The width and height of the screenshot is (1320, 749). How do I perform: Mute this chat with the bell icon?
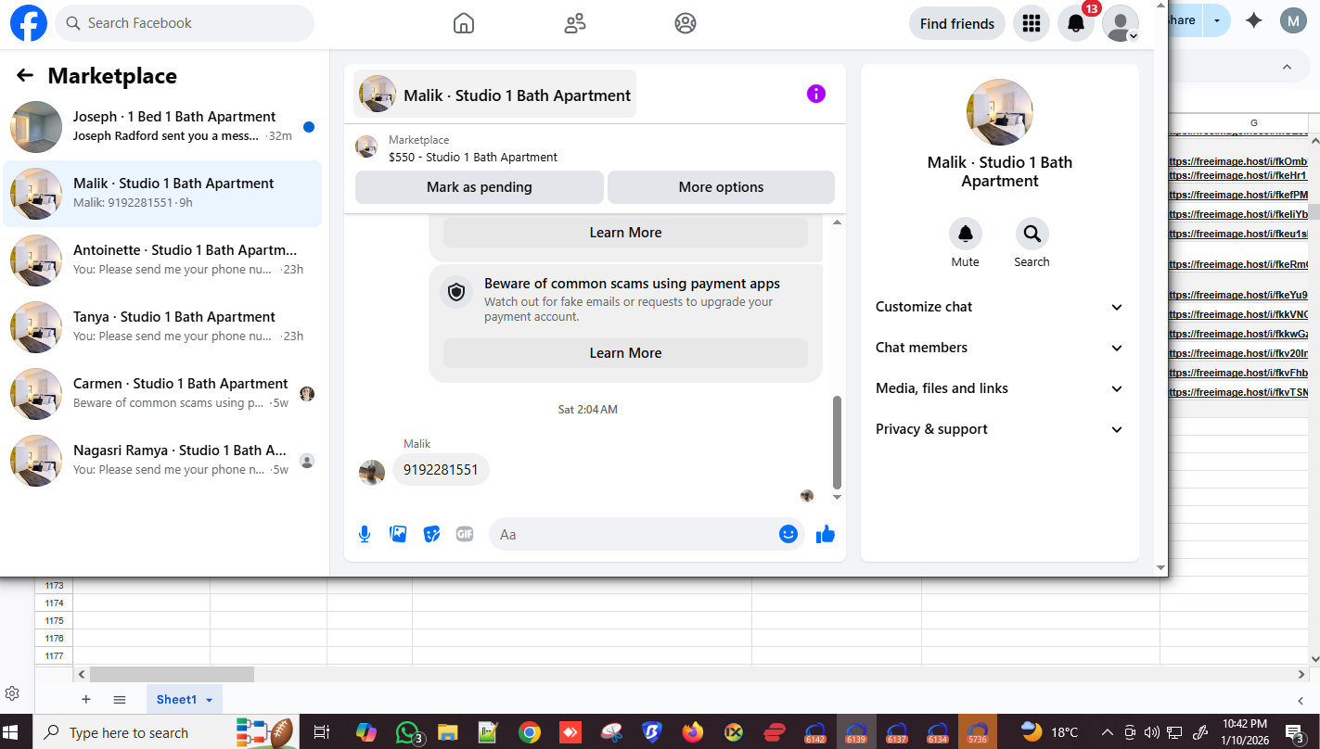tap(966, 234)
